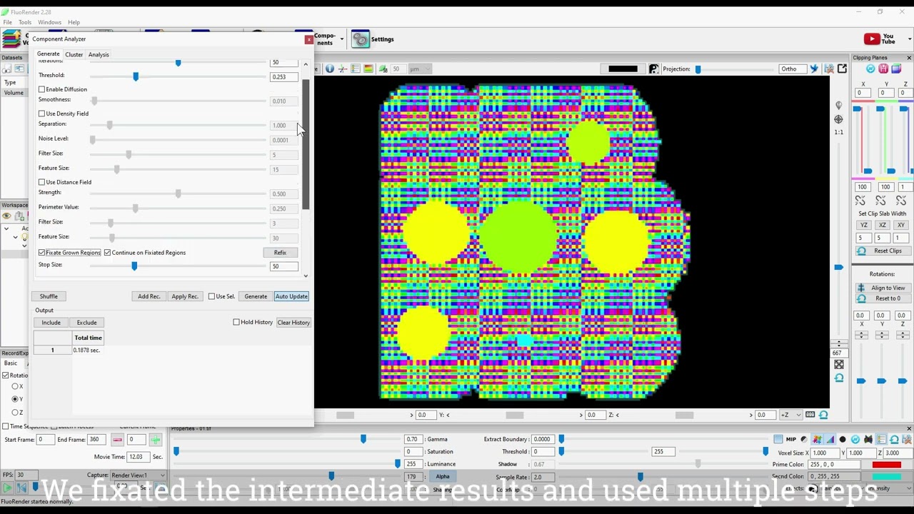This screenshot has width=914, height=514.
Task: Open the Tools menu
Action: [x=25, y=22]
